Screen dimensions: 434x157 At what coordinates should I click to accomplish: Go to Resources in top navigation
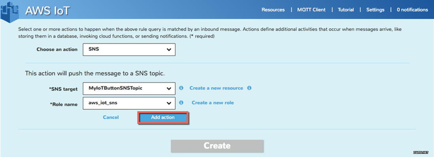(273, 10)
